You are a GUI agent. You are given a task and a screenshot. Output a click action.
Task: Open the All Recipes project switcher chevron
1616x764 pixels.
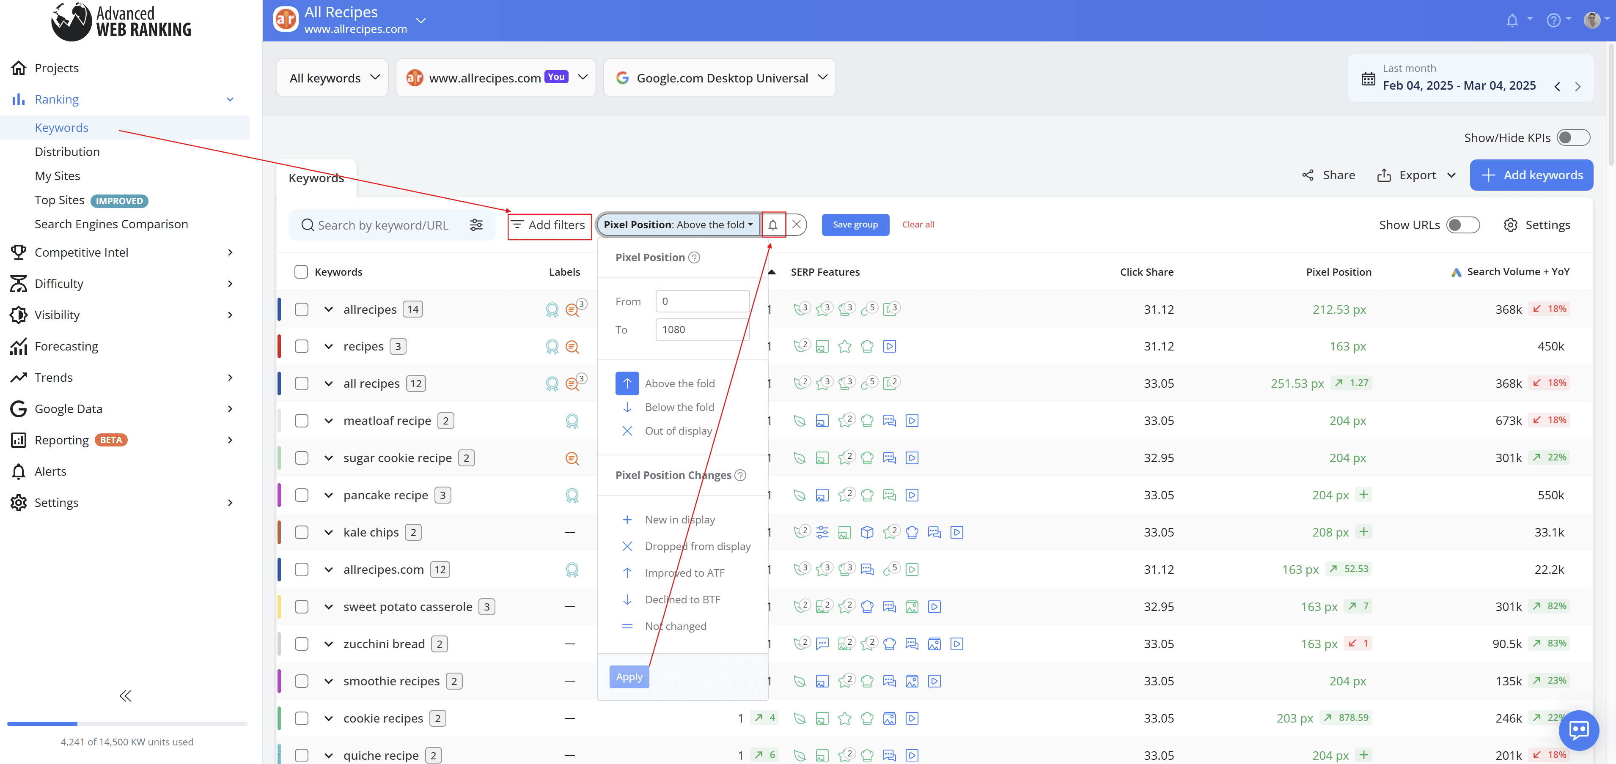click(421, 21)
